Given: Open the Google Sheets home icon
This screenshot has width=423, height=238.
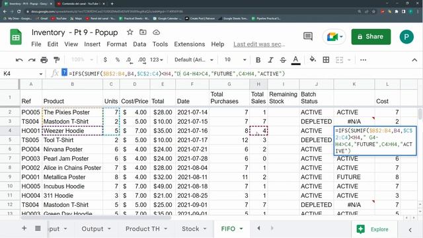Looking at the screenshot, I should [16, 37].
